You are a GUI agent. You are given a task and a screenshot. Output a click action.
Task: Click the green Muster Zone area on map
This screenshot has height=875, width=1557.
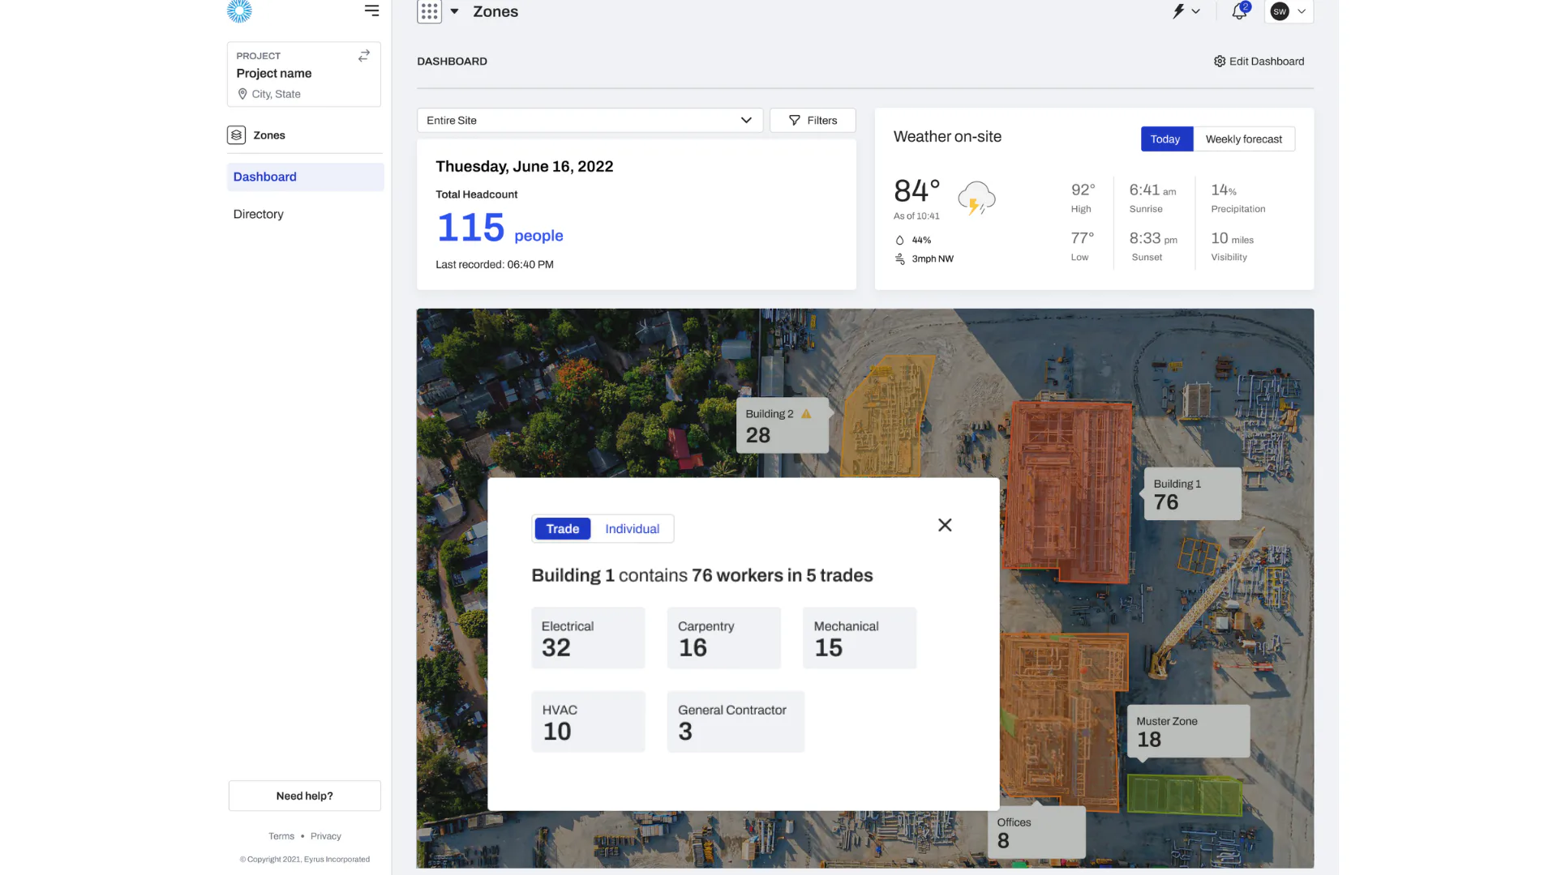(1184, 795)
